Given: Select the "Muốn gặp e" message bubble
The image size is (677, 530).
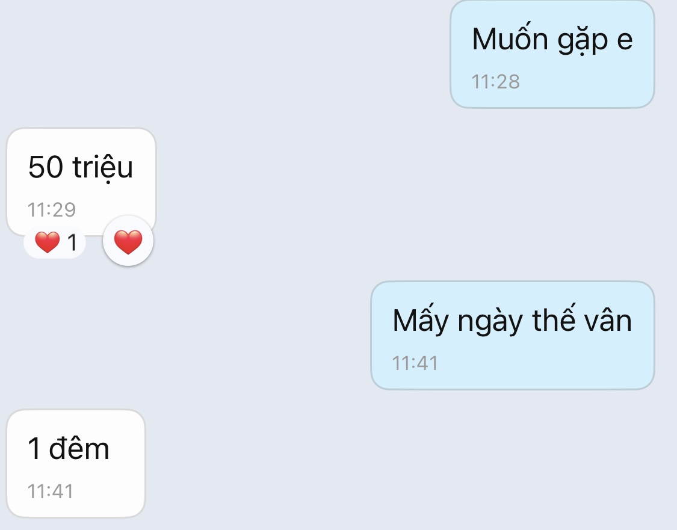Looking at the screenshot, I should pos(552,54).
